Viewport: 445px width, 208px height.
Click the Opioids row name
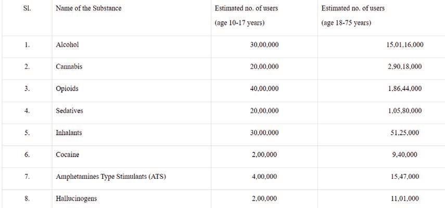[67, 88]
